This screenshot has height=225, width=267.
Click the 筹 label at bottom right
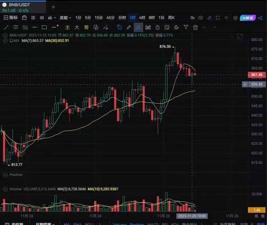pyautogui.click(x=256, y=216)
